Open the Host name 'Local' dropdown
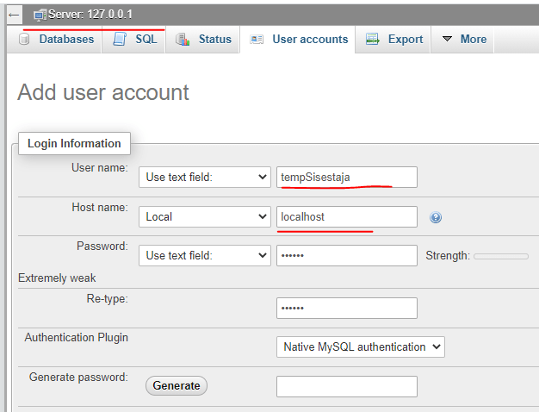This screenshot has width=539, height=412. tap(205, 216)
